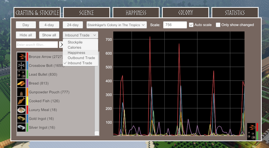The width and height of the screenshot is (269, 148).
Task: Click the Gold Ingot (16) label
Action: (x=41, y=119)
